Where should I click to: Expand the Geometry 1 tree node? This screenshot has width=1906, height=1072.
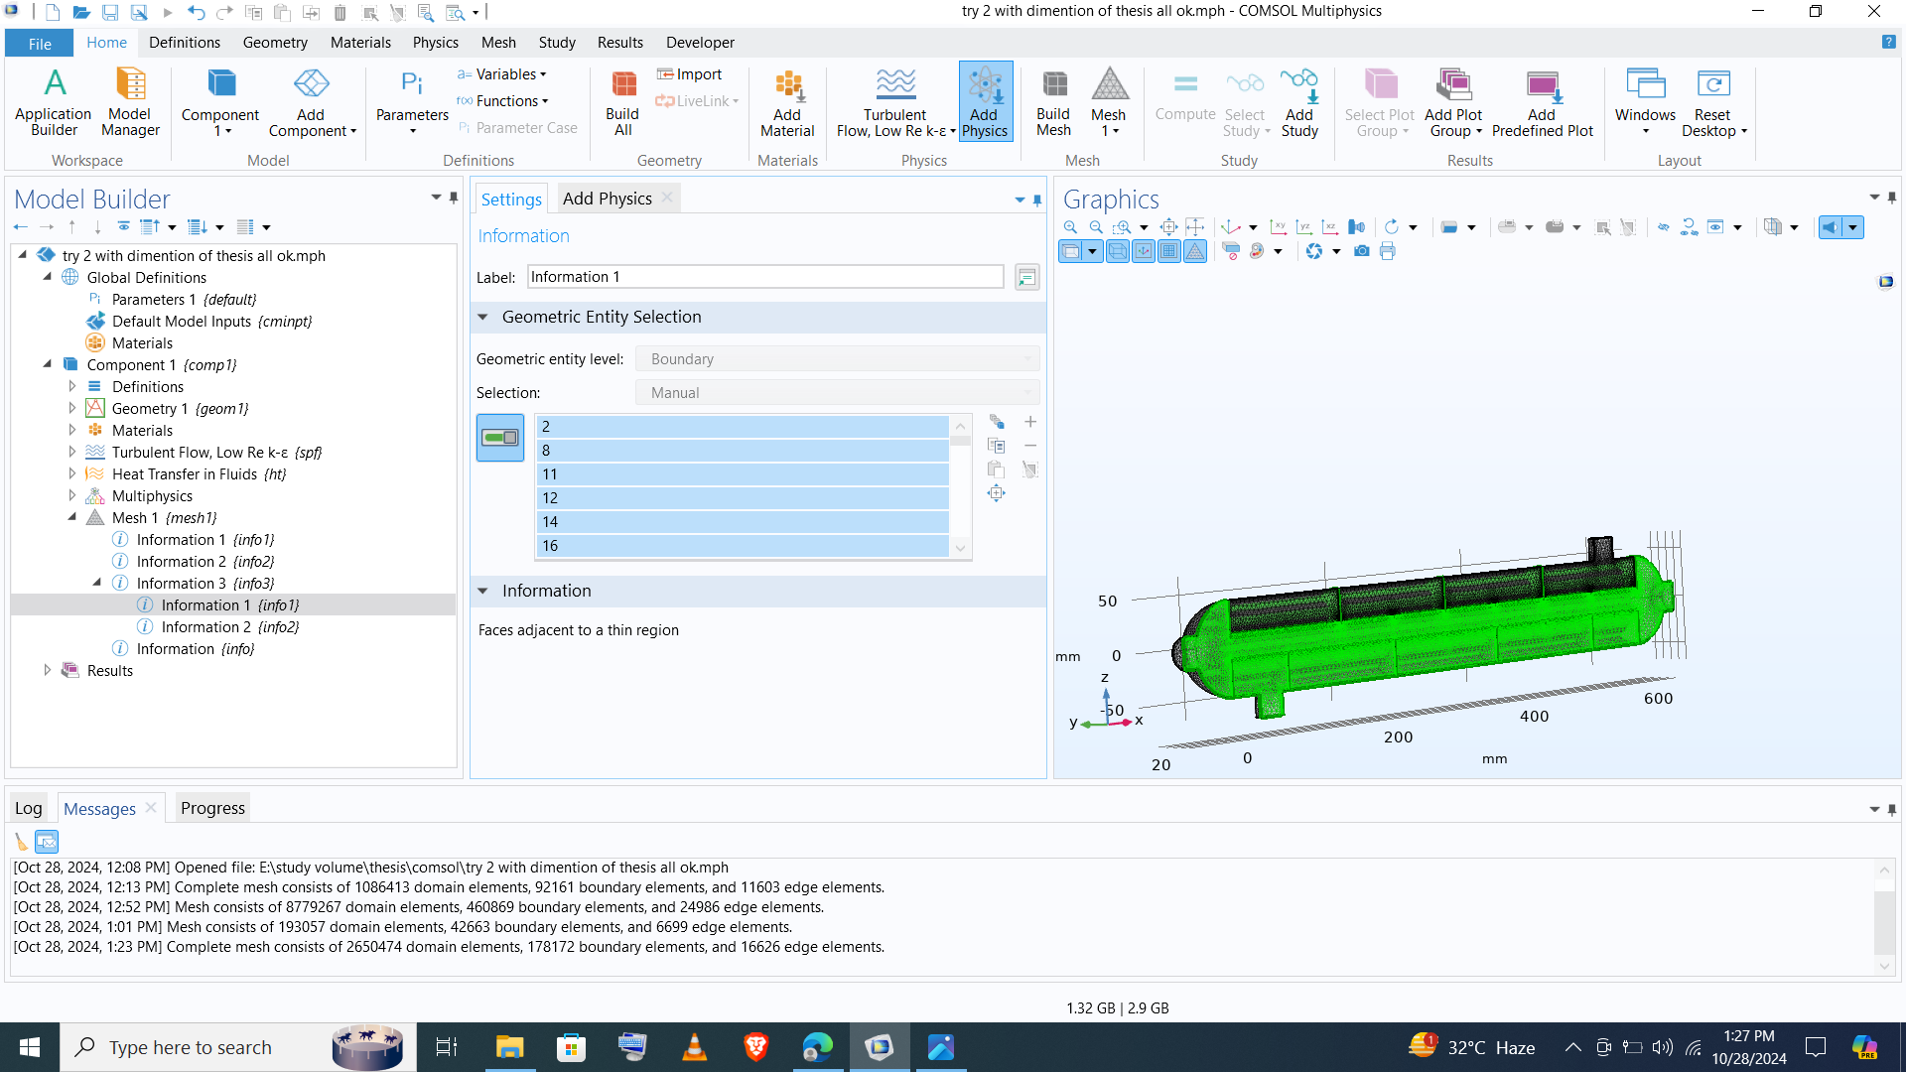tap(72, 409)
